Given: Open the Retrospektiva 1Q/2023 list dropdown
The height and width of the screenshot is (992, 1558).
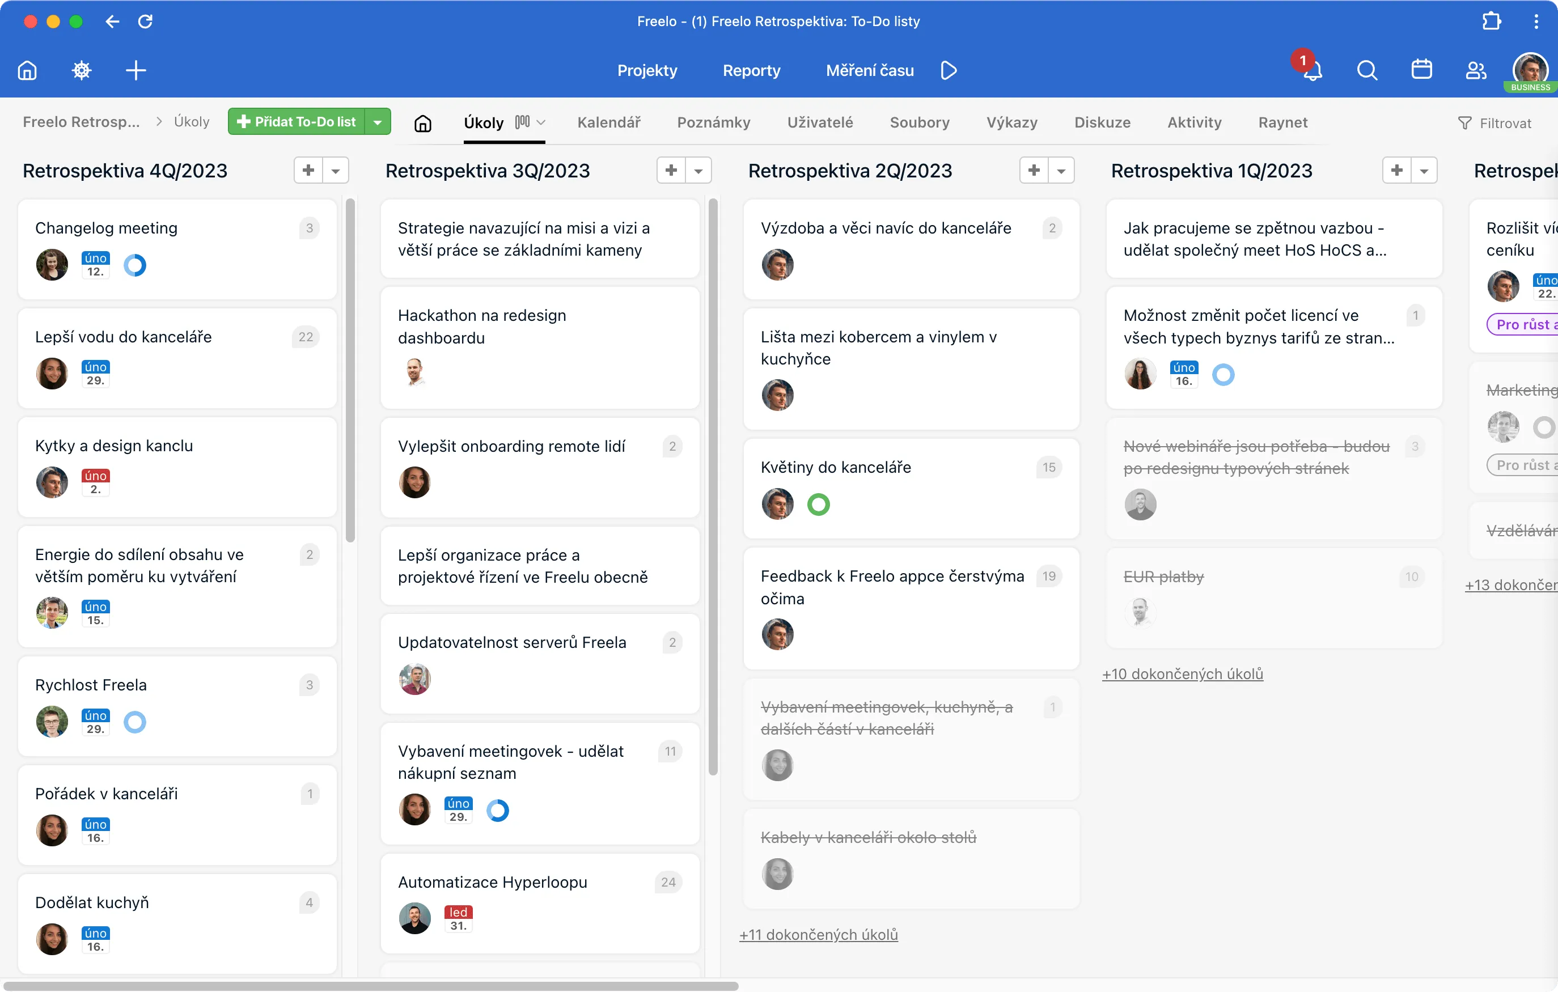Looking at the screenshot, I should coord(1425,170).
